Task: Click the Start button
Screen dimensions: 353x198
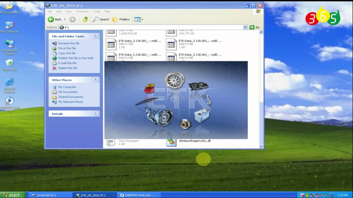Action: [13, 195]
